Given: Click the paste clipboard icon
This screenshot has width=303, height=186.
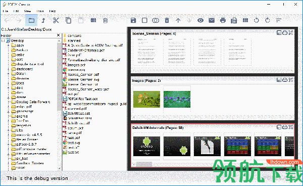Looking at the screenshot, I should (81, 20).
